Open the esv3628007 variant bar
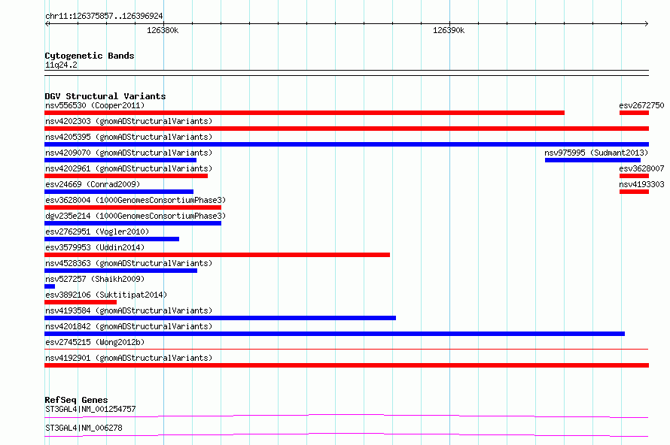The width and height of the screenshot is (670, 445). pyautogui.click(x=634, y=176)
